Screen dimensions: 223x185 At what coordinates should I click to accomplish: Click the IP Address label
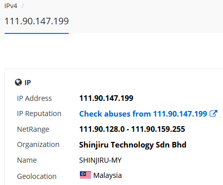tap(34, 98)
